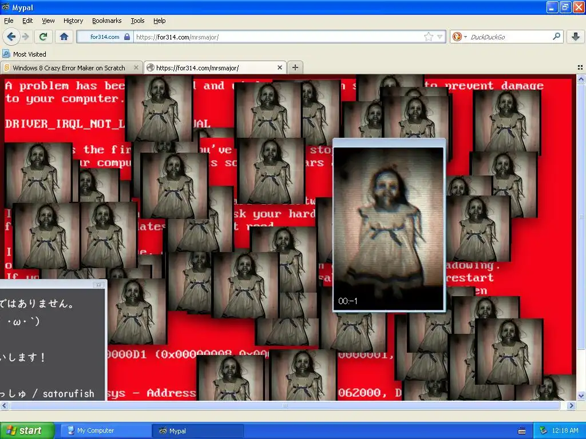Close the gray Japanese text popup
Image resolution: width=586 pixels, height=439 pixels.
[98, 285]
